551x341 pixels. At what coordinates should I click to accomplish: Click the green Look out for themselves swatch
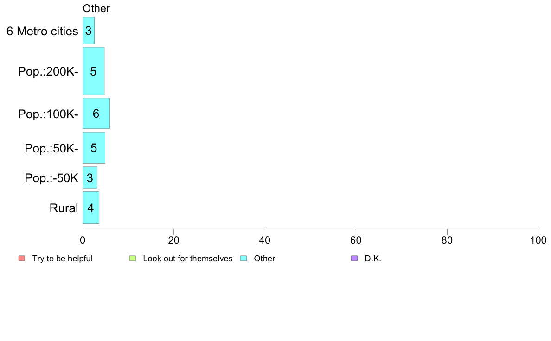[x=133, y=258]
